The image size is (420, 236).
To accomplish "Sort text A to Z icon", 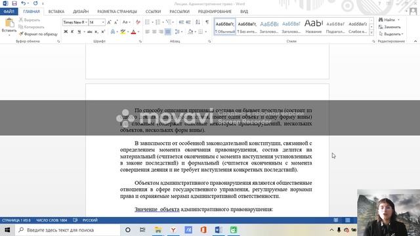I will pyautogui.click(x=198, y=22).
